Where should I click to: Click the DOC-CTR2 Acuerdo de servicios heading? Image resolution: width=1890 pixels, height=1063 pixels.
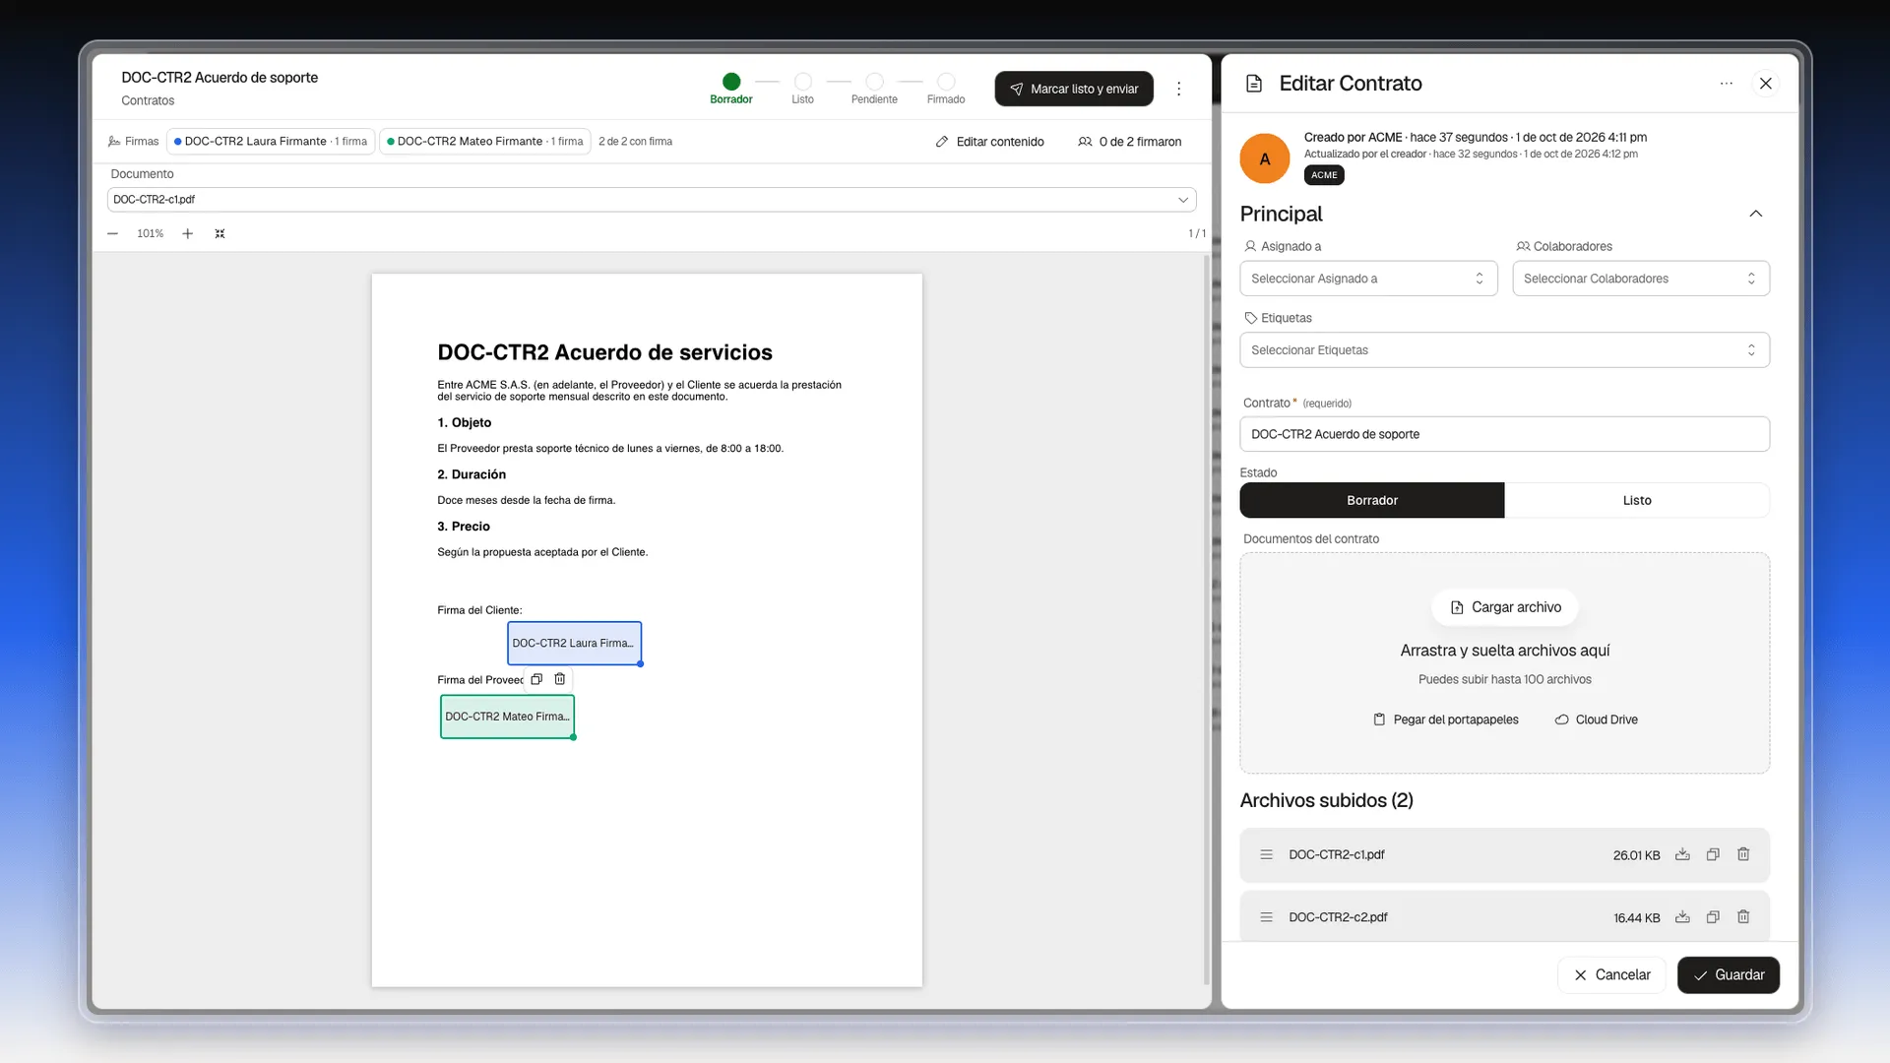(604, 352)
